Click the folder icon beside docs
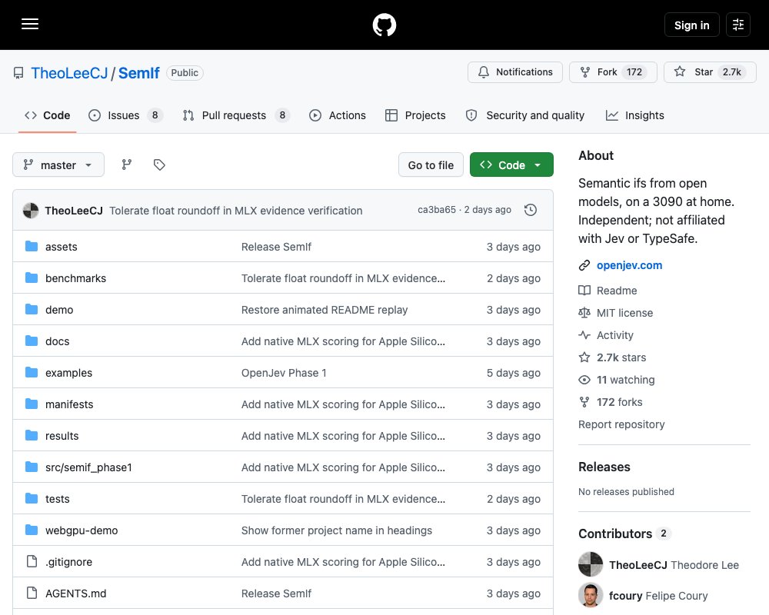Image resolution: width=769 pixels, height=615 pixels. tap(32, 341)
